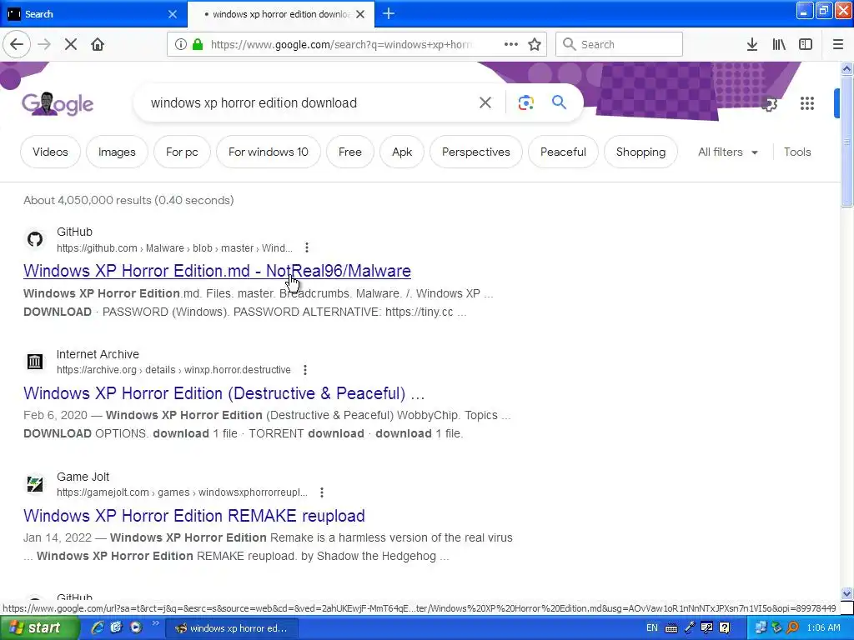Screen dimensions: 854x640
Task: Filter results by Images
Action: pos(117,152)
